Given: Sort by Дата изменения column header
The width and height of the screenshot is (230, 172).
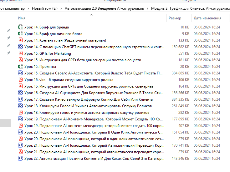Looking at the screenshot, I should [207, 18].
